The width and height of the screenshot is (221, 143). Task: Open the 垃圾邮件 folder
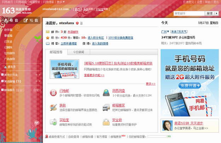tap(10, 53)
